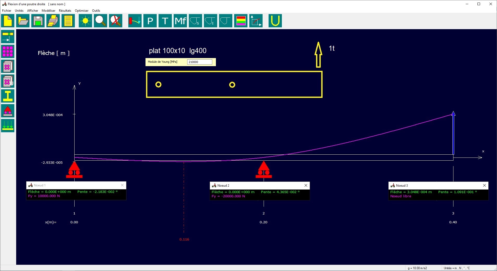Click the "Module de Young [MPa]" label
The image size is (497, 271).
(x=162, y=62)
